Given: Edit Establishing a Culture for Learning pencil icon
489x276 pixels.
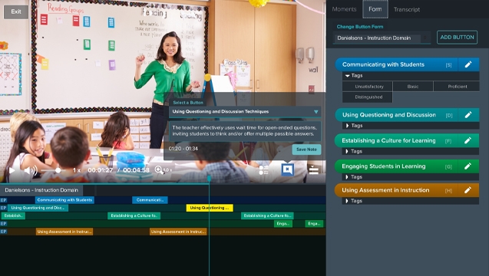Looking at the screenshot, I should click(468, 140).
